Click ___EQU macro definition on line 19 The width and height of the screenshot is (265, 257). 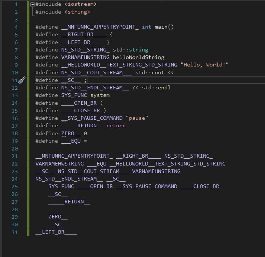71,141
